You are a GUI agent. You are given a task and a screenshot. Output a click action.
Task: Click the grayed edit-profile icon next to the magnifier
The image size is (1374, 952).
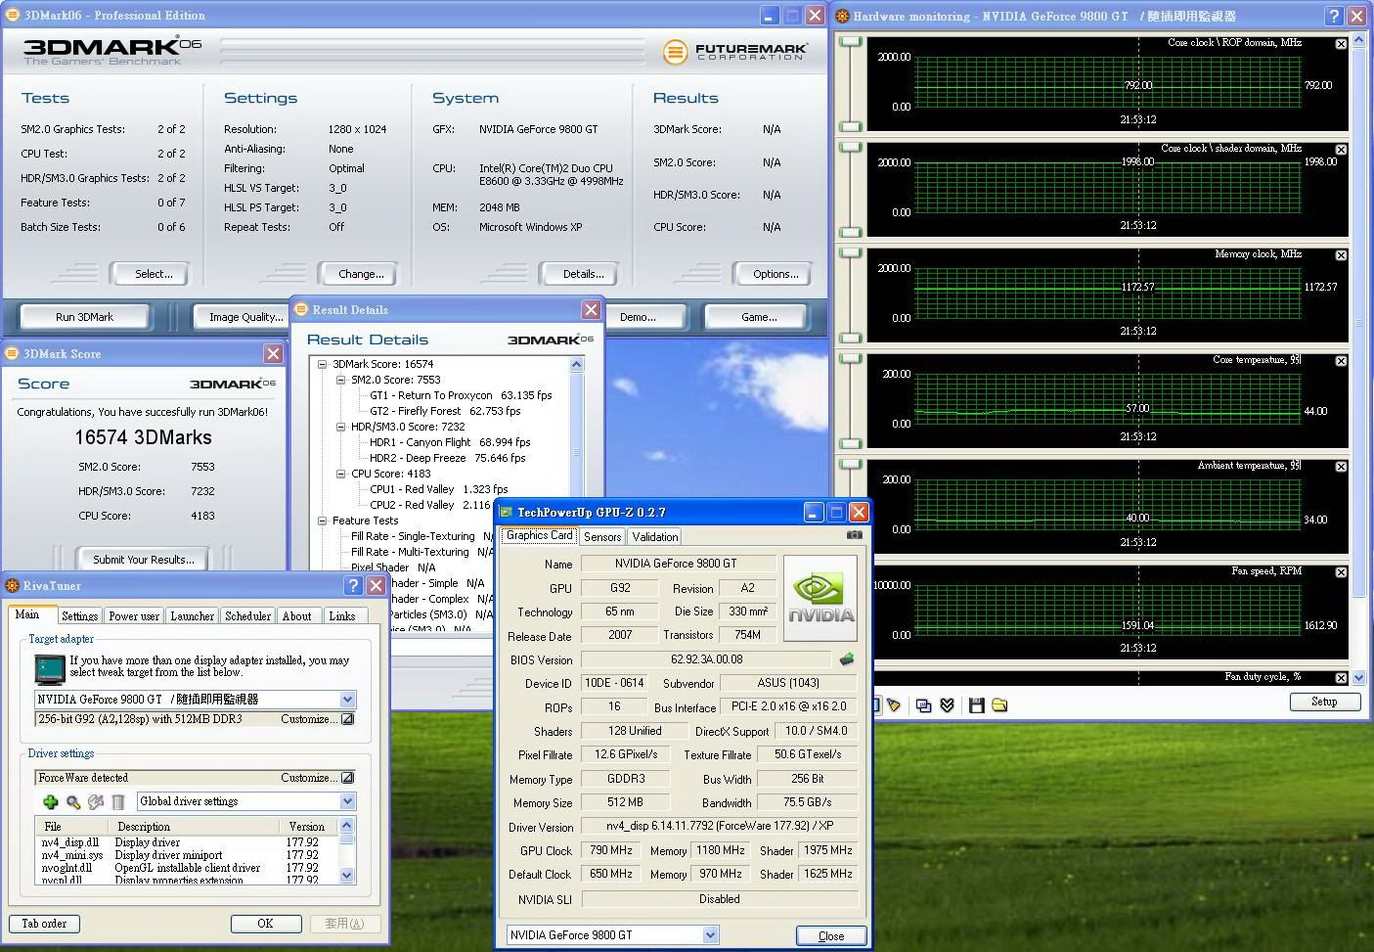pos(96,802)
